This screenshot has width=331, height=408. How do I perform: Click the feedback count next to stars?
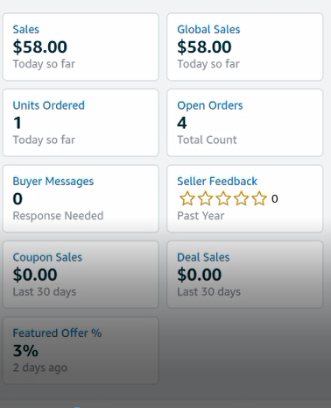[274, 199]
